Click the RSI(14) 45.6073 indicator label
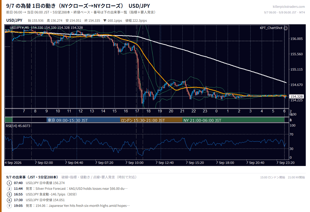Screen dimensions: 310x212 coord(18,126)
